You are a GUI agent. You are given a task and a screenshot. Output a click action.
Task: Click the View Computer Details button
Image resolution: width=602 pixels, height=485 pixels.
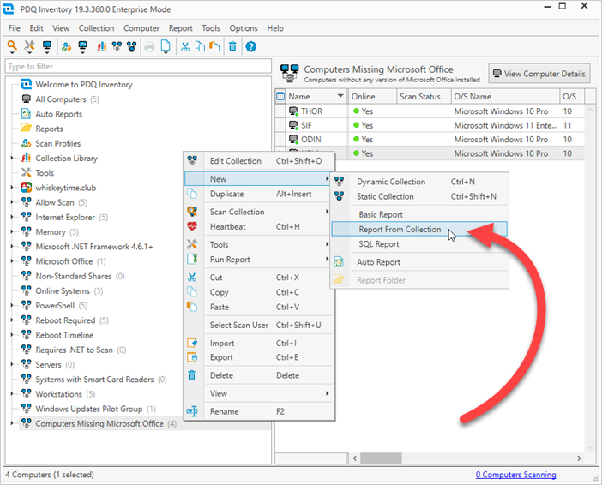coord(539,74)
